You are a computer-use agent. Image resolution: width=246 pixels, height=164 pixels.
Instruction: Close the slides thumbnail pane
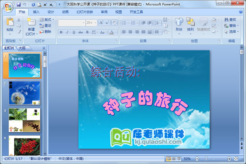(44, 48)
